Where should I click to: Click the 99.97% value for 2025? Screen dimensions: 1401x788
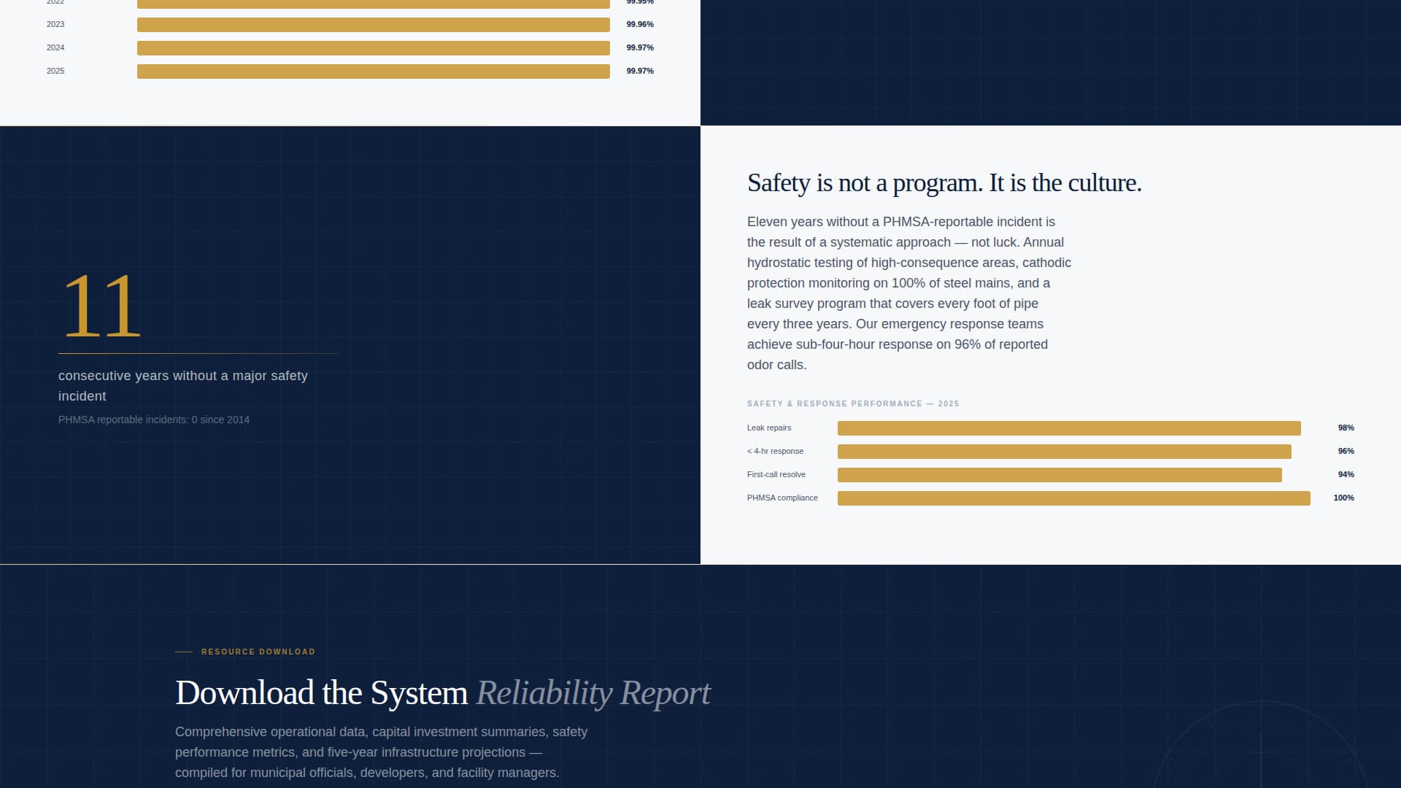point(640,71)
